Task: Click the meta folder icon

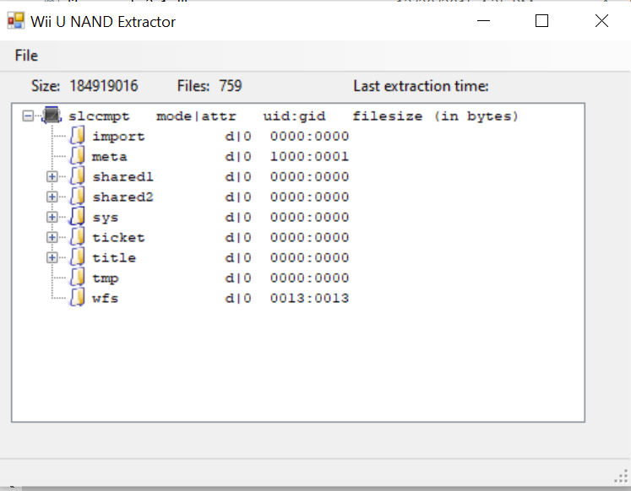Action: [x=77, y=156]
